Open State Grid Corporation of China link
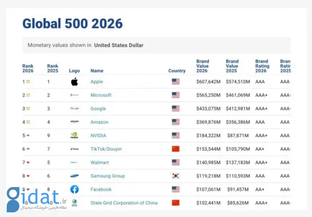 (124, 203)
